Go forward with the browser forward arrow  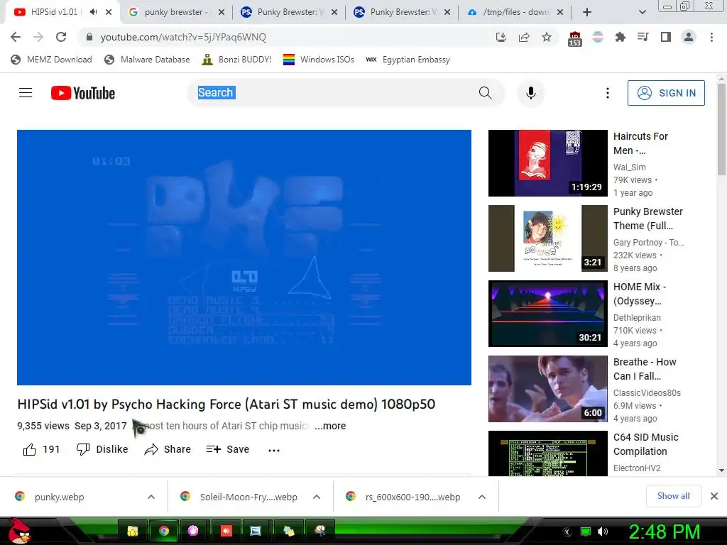[38, 37]
